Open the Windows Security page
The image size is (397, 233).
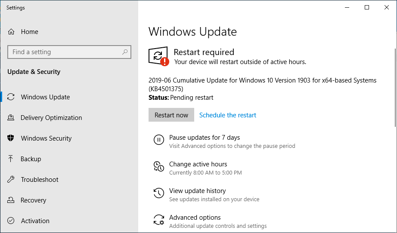click(47, 138)
